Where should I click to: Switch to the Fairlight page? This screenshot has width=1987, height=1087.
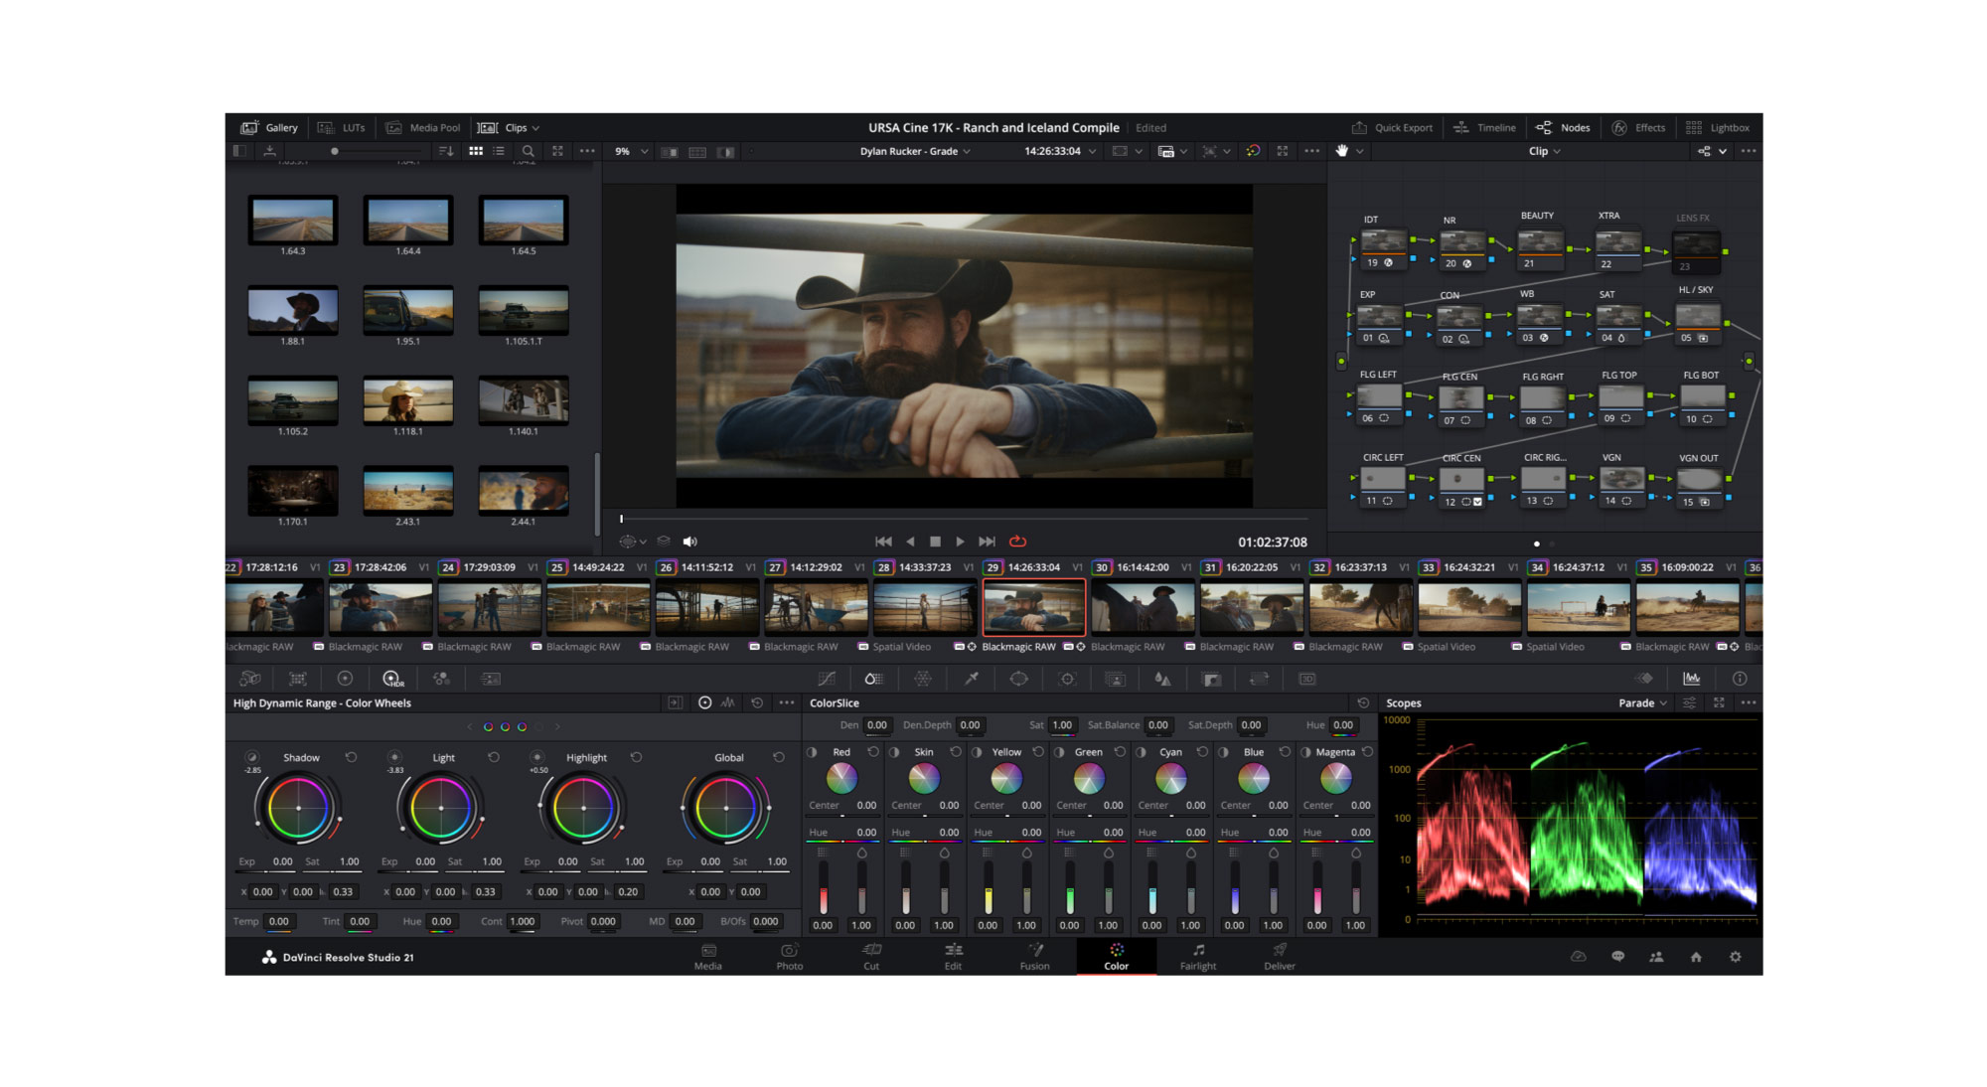pyautogui.click(x=1197, y=958)
